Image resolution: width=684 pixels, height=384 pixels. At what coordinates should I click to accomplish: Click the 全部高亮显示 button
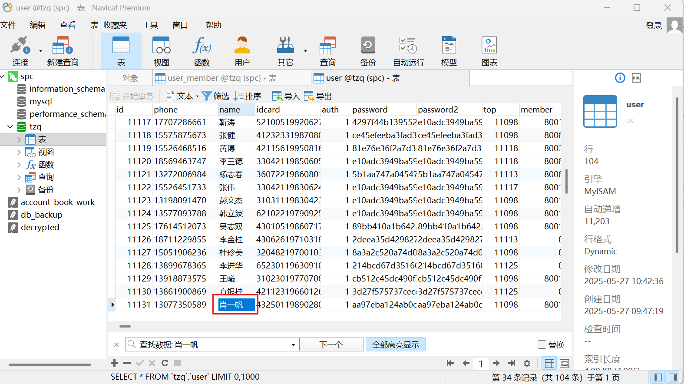(395, 345)
